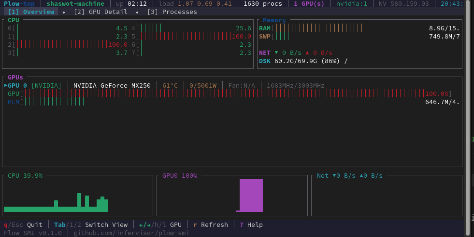Click GPU memory value 646.7M/4.
This screenshot has height=237, width=474.
442,102
